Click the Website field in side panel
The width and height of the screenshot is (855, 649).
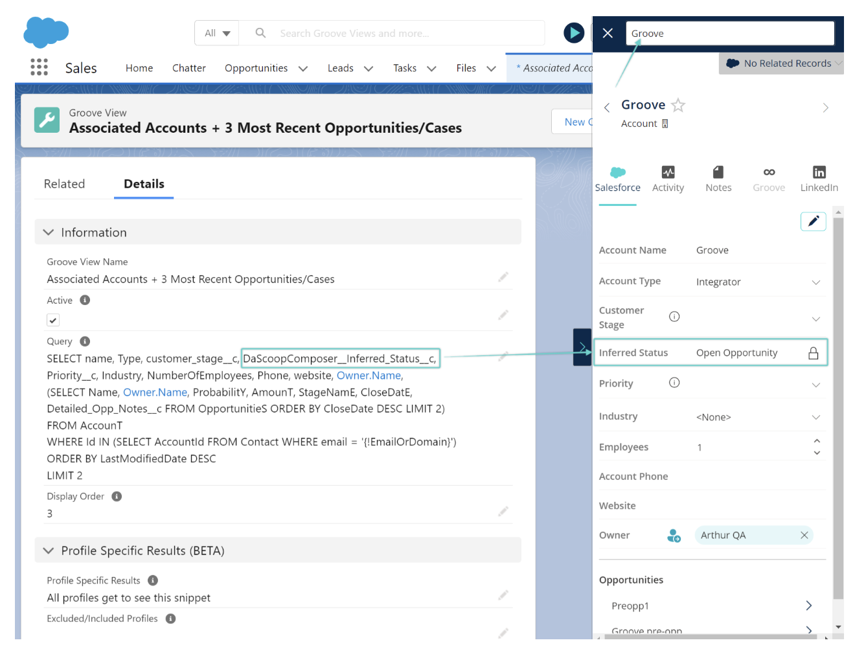click(712, 506)
